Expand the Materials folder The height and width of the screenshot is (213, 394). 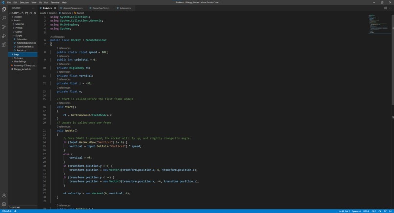pyautogui.click(x=20, y=24)
